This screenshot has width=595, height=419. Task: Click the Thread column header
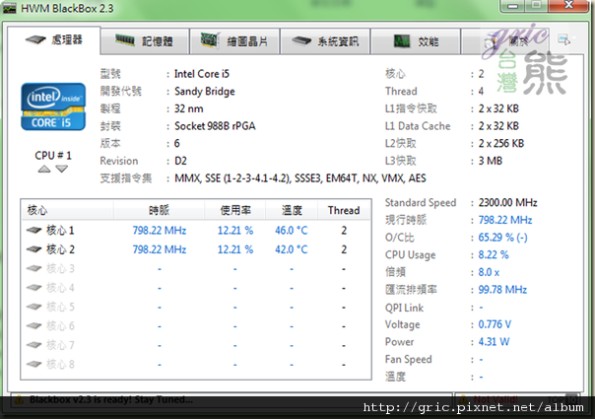point(344,210)
